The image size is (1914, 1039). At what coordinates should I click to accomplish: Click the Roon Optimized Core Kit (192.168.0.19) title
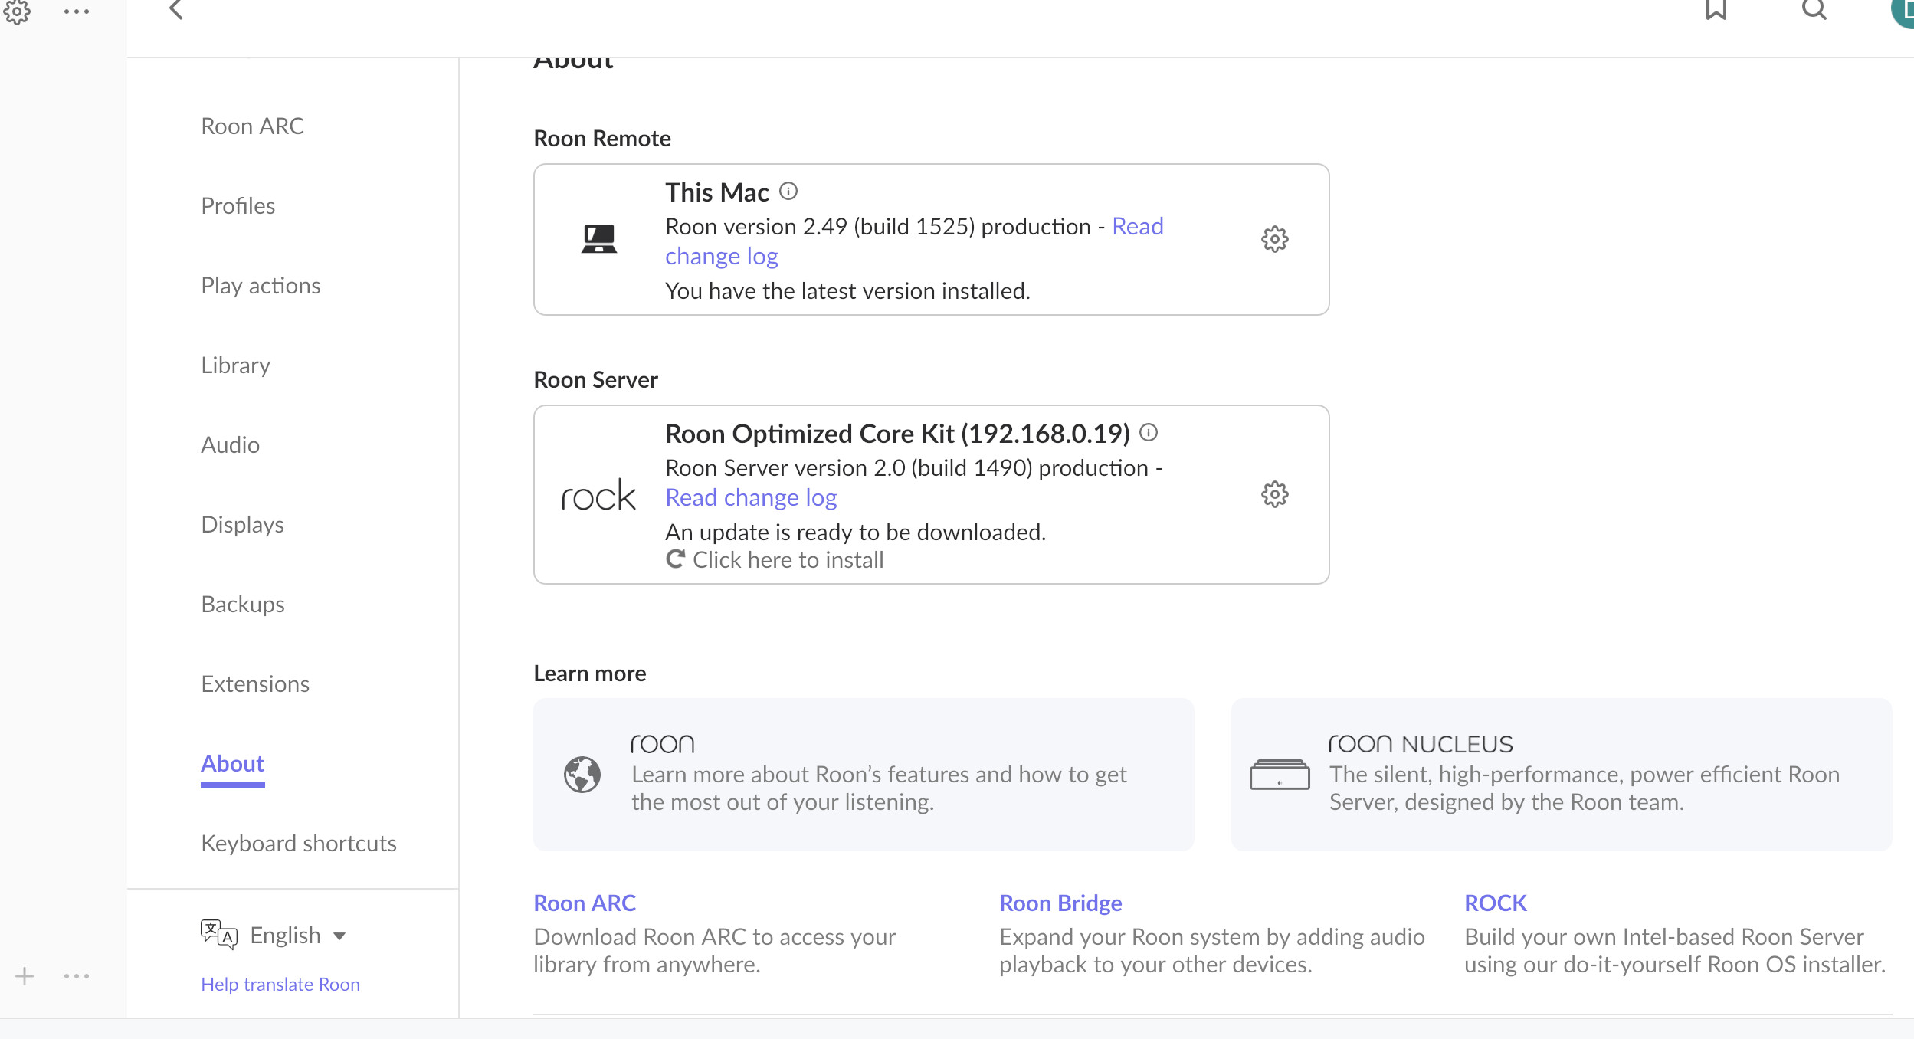point(897,434)
